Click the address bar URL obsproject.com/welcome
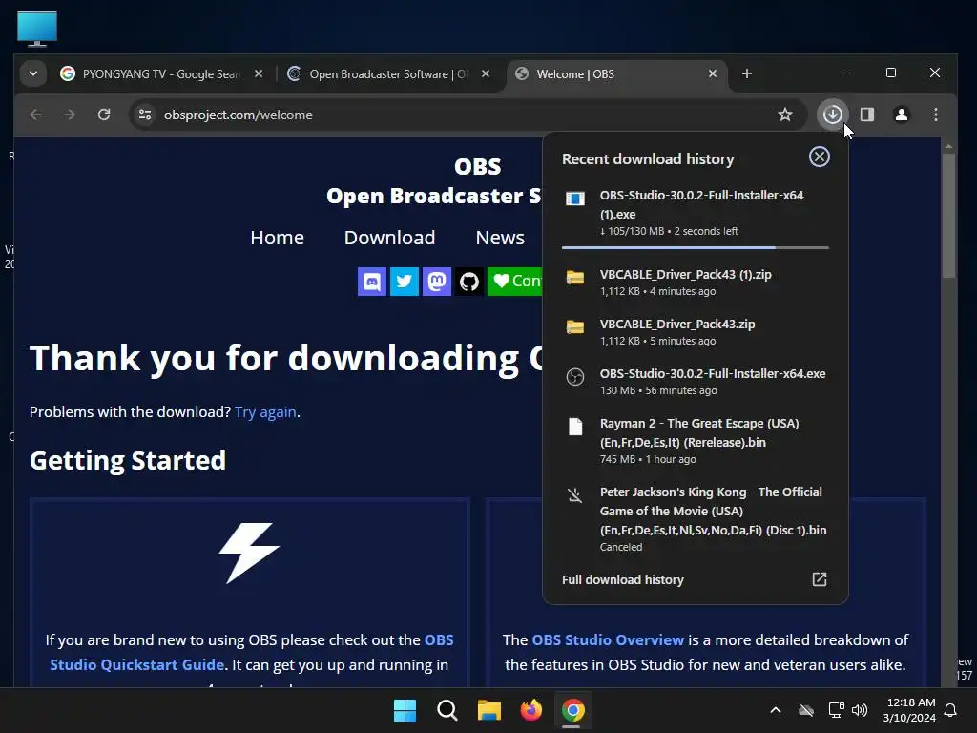Image resolution: width=977 pixels, height=733 pixels. [x=238, y=115]
